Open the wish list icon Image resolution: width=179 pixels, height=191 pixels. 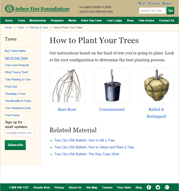tap(150, 3)
